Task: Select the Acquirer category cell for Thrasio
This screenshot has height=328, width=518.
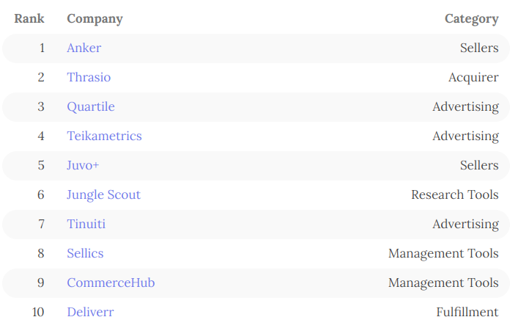Action: pyautogui.click(x=473, y=78)
